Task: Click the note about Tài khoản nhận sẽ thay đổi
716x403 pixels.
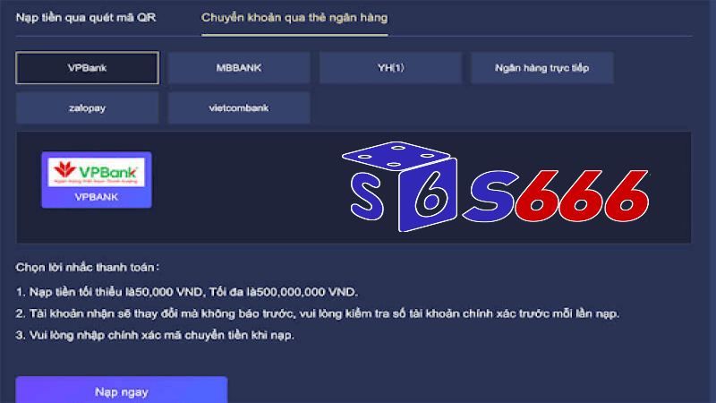Action: click(x=318, y=313)
